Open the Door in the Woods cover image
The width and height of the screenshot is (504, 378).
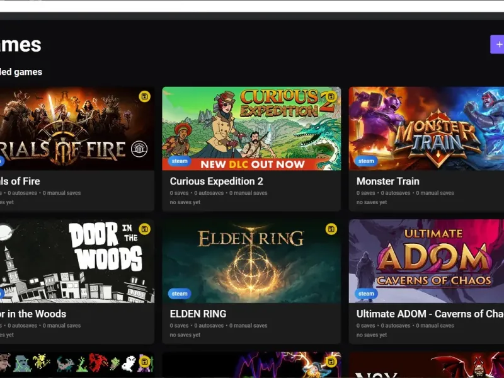tap(77, 261)
